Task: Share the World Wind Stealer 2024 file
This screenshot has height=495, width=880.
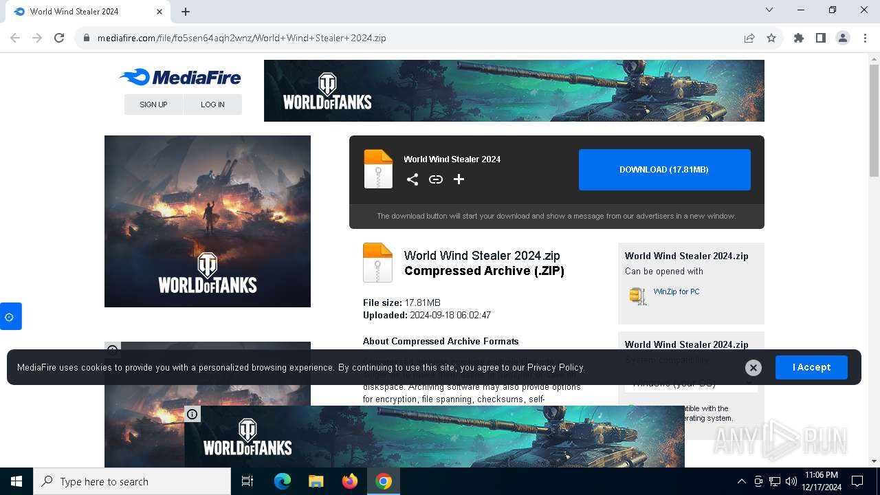Action: point(412,179)
